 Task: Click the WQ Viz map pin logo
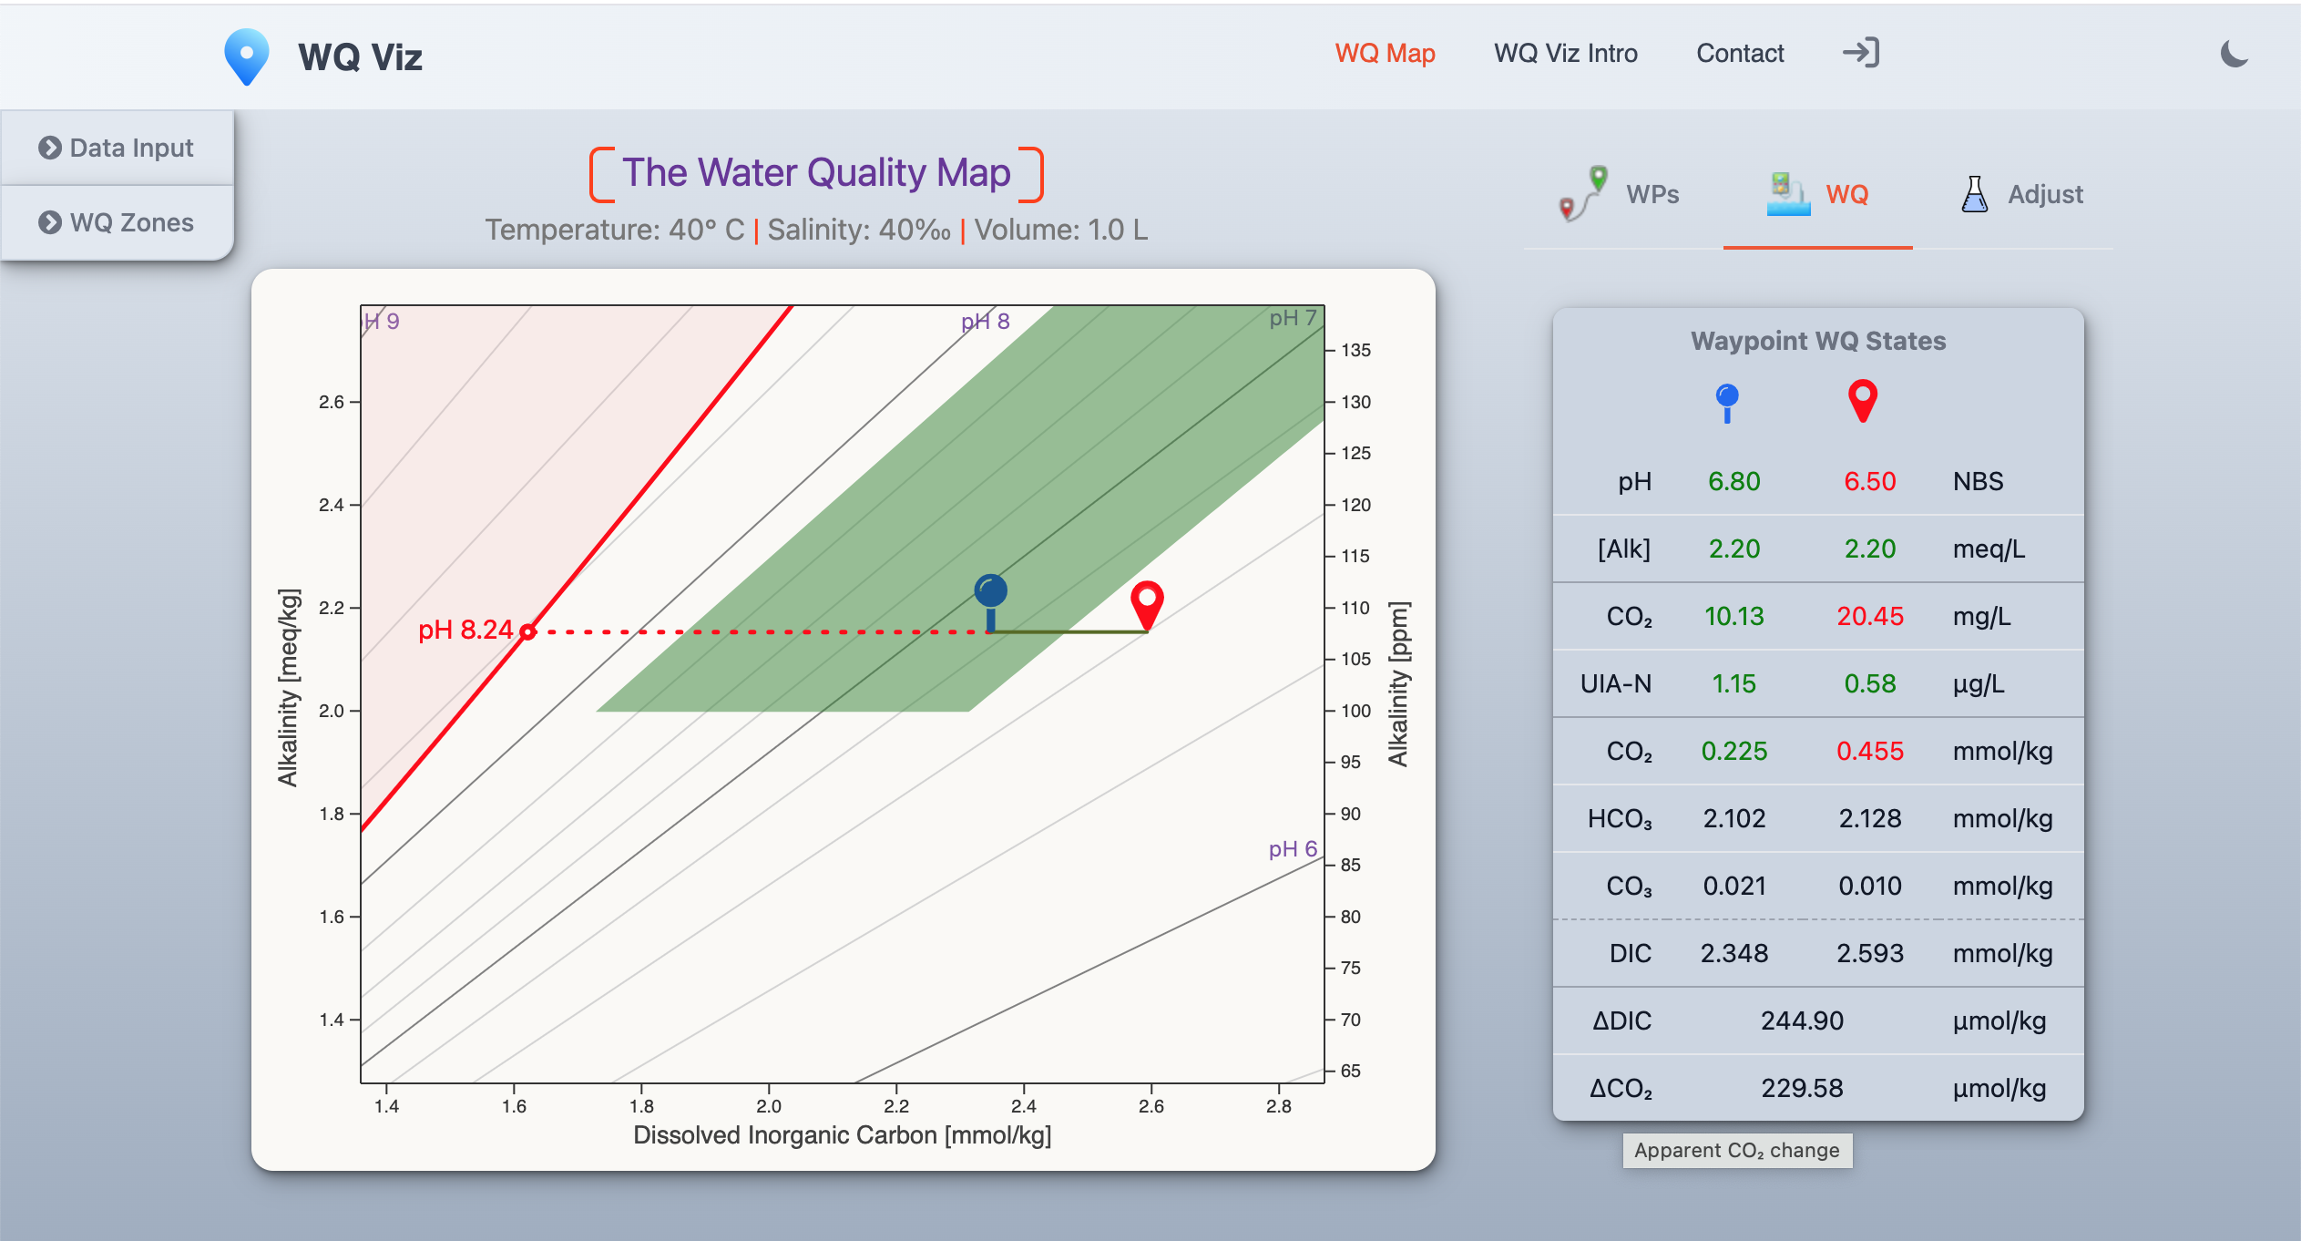[246, 56]
